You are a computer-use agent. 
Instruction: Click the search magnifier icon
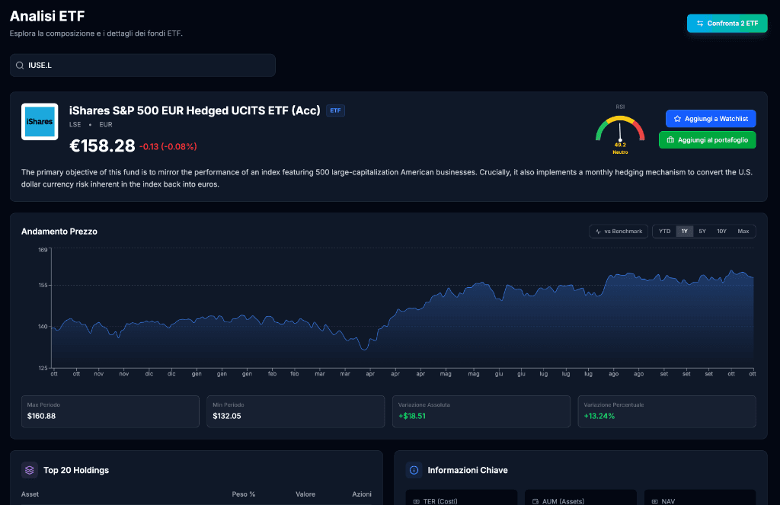(x=20, y=66)
